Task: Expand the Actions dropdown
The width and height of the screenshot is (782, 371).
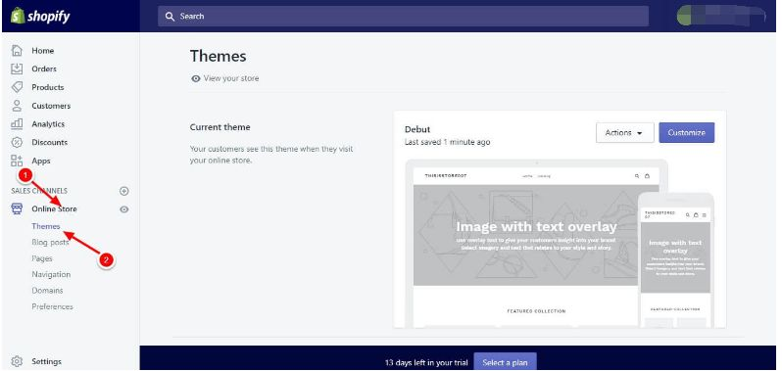Action: pos(625,133)
